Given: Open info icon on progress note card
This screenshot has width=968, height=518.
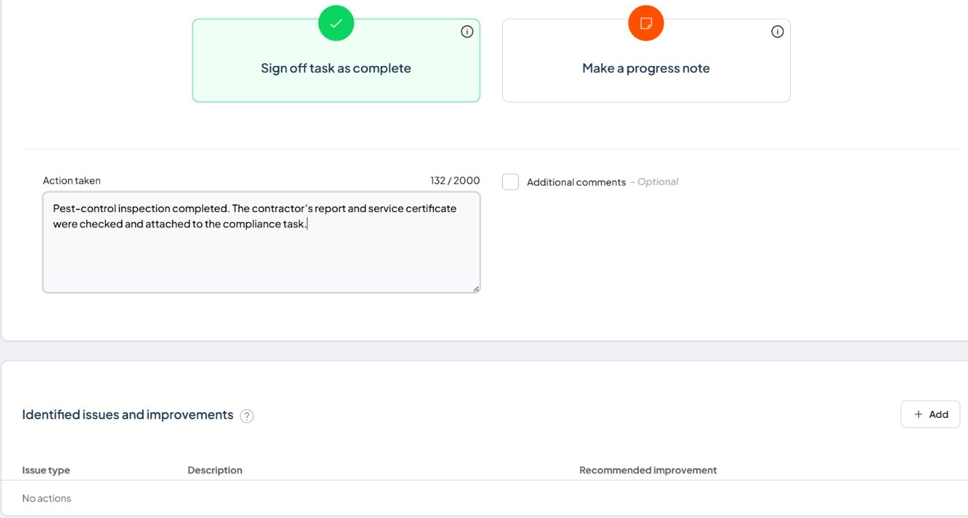Looking at the screenshot, I should (x=777, y=31).
